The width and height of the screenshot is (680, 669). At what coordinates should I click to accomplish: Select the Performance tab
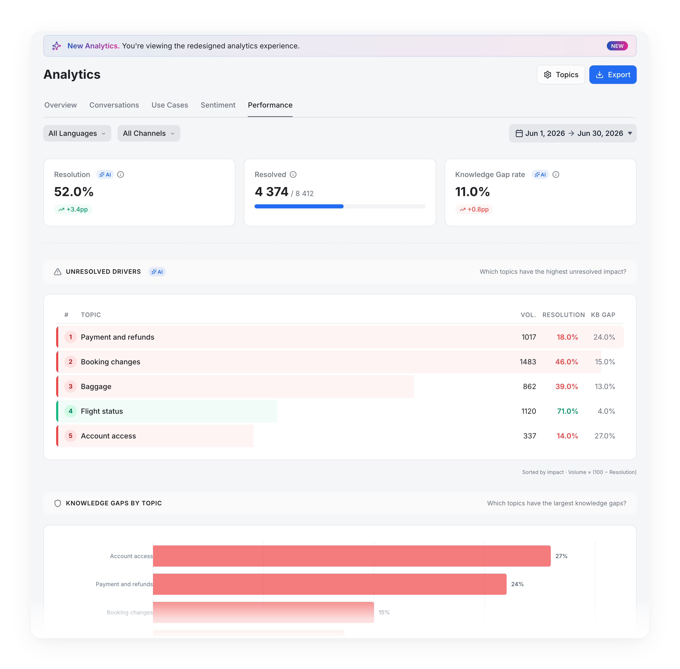[270, 105]
